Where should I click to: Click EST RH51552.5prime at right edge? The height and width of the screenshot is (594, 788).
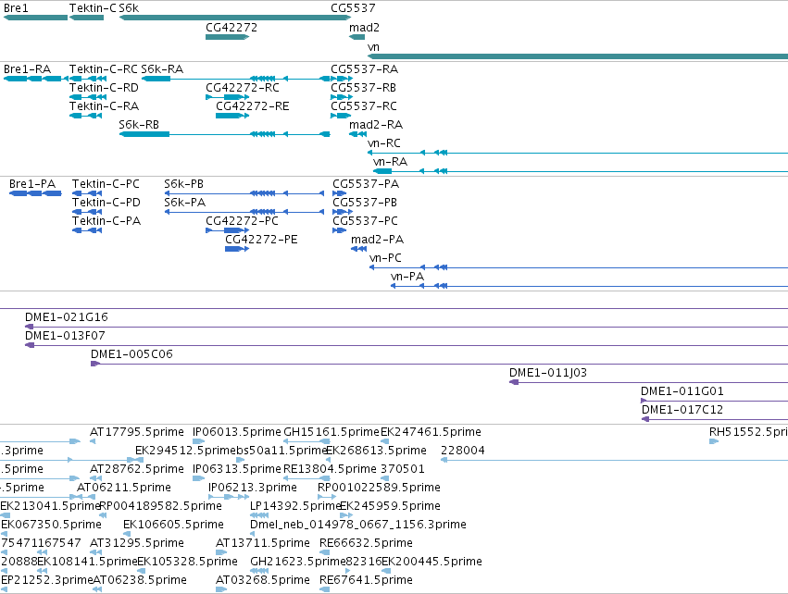[x=748, y=432]
